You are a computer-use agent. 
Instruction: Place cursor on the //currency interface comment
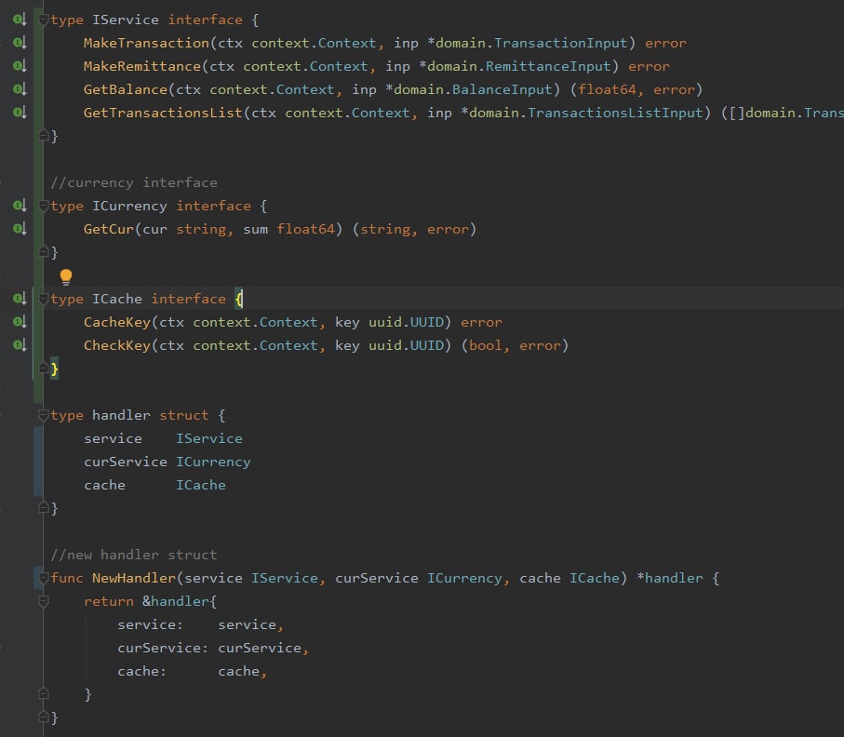click(x=134, y=183)
